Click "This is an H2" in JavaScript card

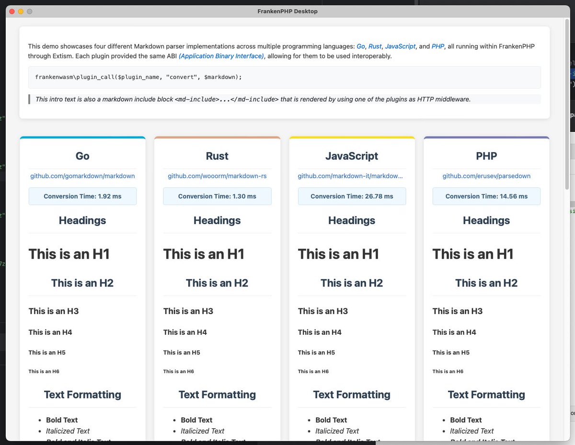pyautogui.click(x=352, y=283)
